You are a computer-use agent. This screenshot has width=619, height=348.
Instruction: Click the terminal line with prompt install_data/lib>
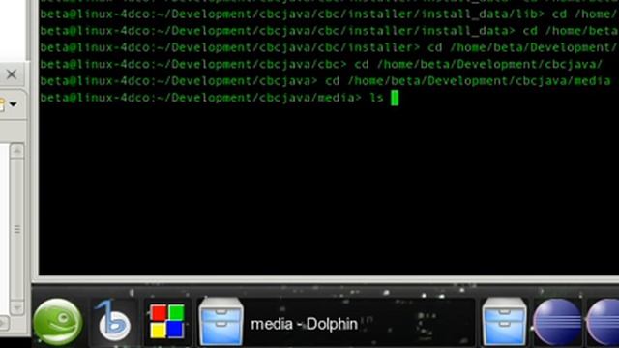[329, 14]
